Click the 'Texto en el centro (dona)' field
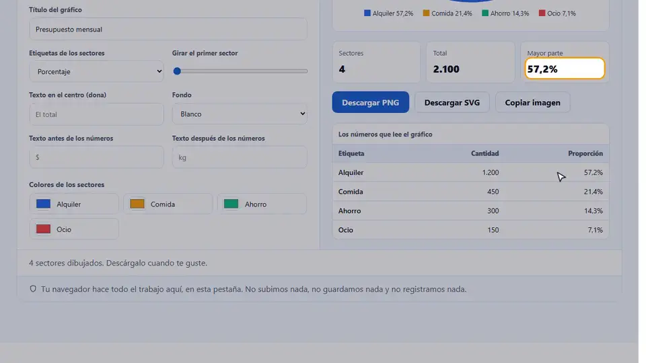Screen dimensions: 646x363 [96, 114]
